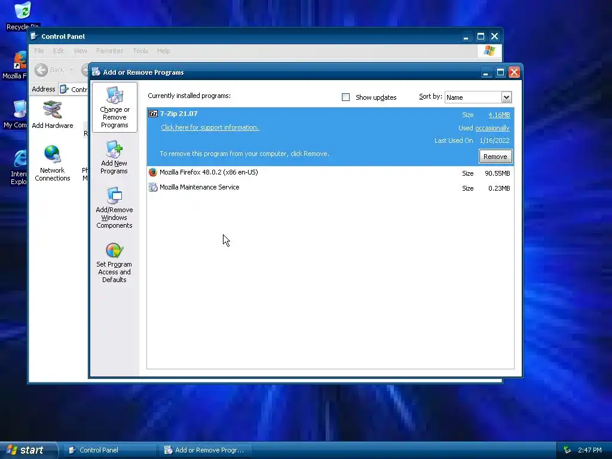Open the Favorites menu in Control Panel
This screenshot has width=612, height=459.
tap(110, 51)
